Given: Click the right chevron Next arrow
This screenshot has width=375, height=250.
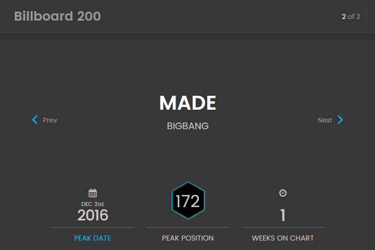Looking at the screenshot, I should coord(340,120).
